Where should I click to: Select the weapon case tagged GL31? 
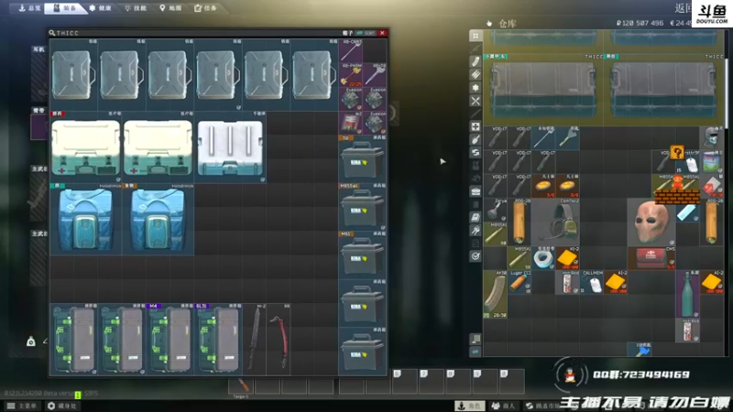218,340
